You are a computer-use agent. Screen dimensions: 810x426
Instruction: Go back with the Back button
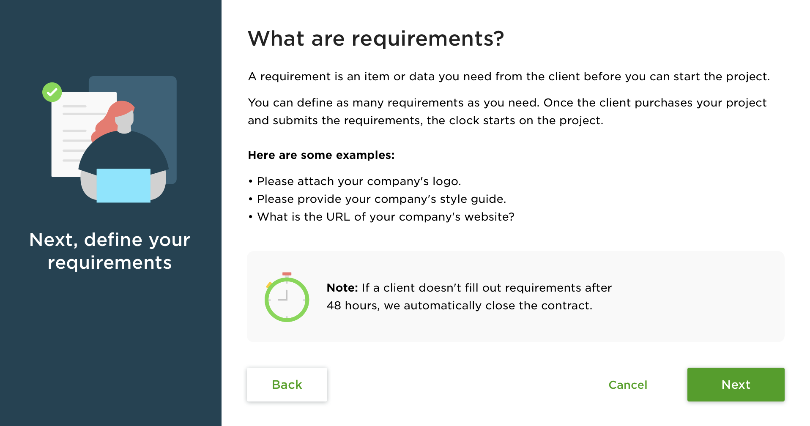point(287,385)
